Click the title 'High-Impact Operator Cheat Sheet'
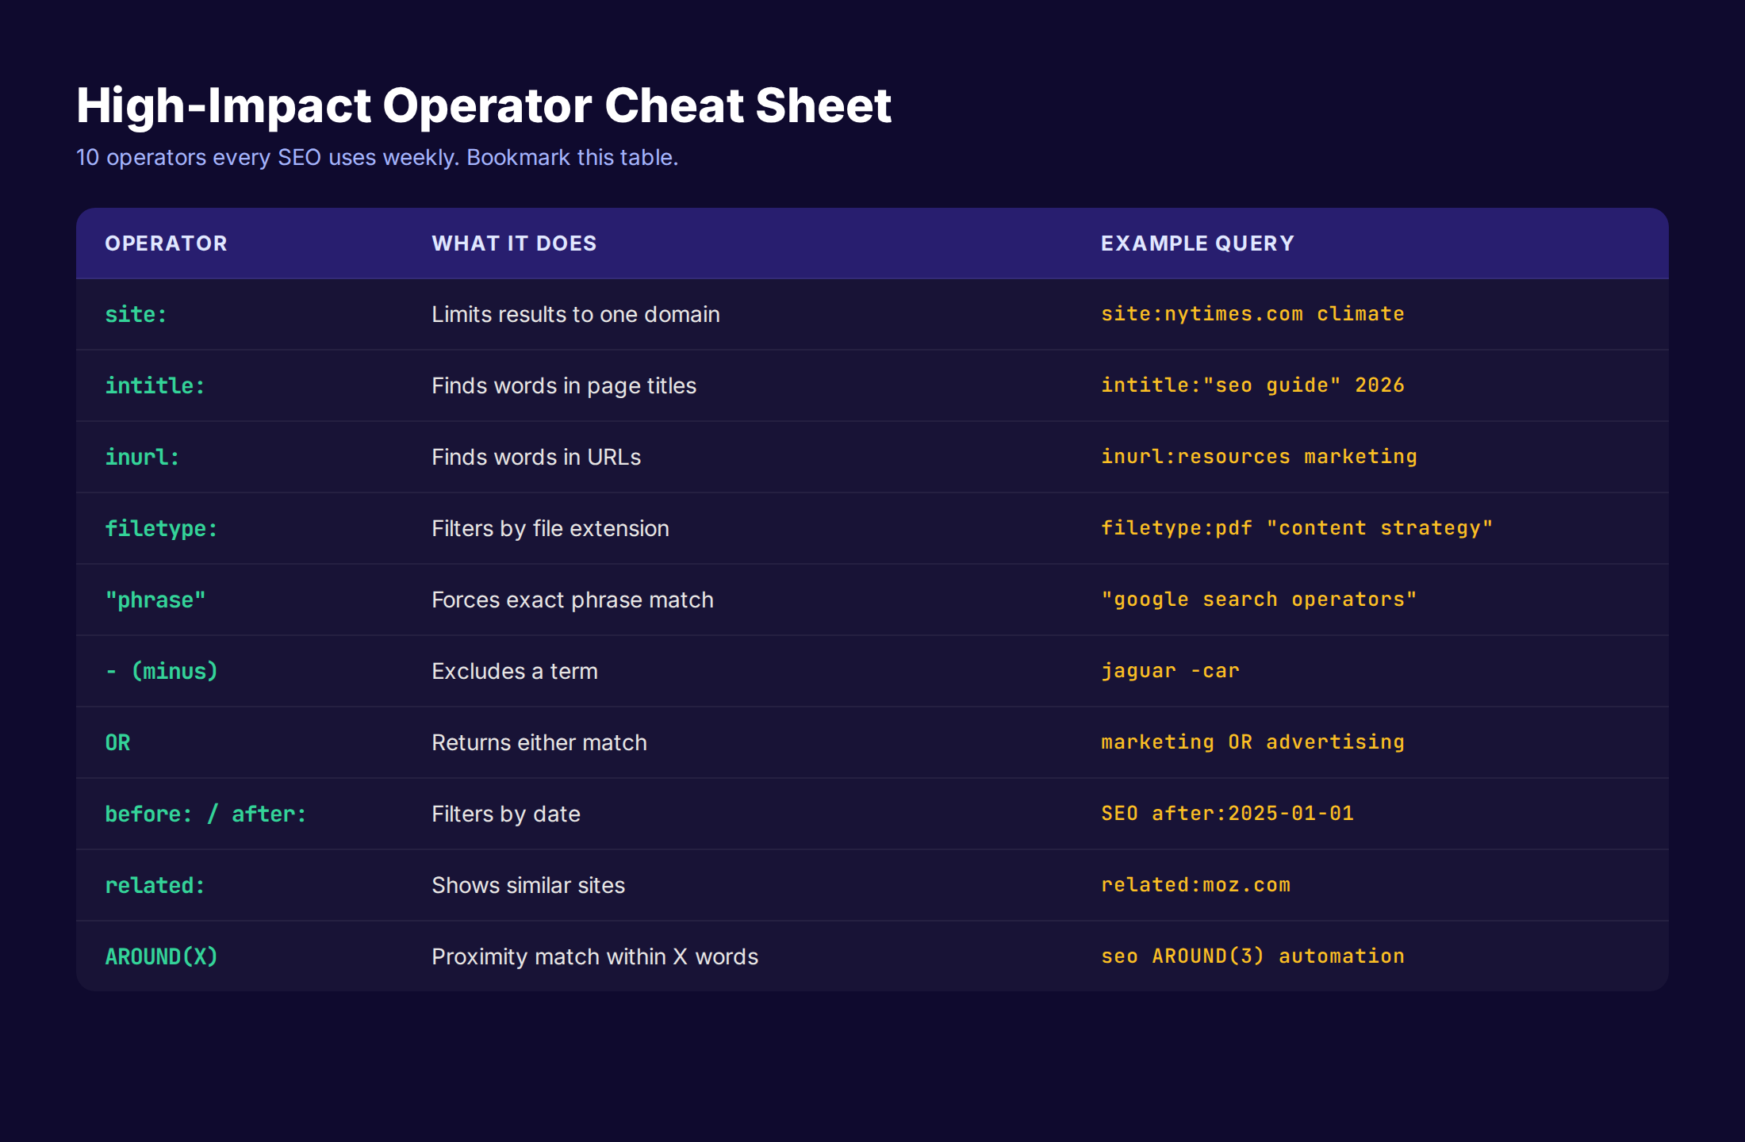The image size is (1745, 1142). pyautogui.click(x=484, y=105)
